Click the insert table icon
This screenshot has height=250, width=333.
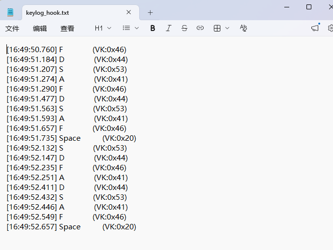(217, 28)
